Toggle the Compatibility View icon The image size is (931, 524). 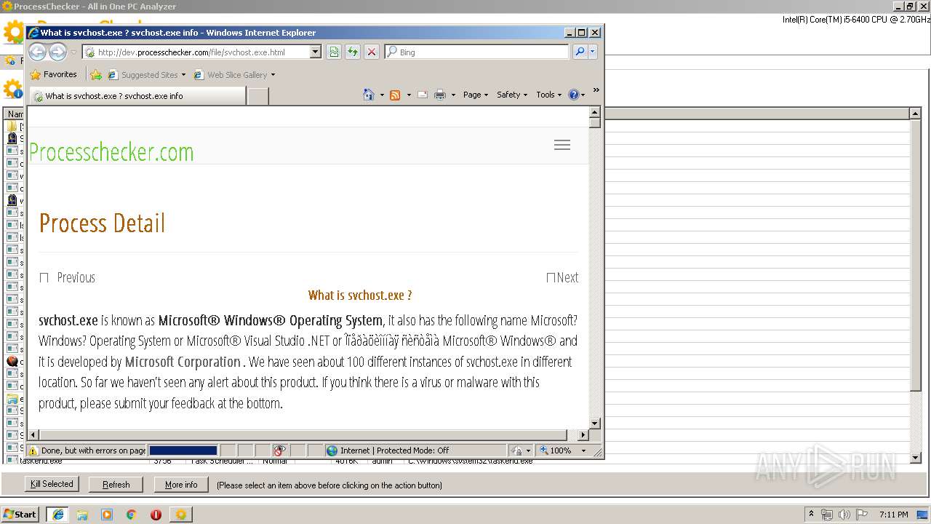(x=334, y=52)
